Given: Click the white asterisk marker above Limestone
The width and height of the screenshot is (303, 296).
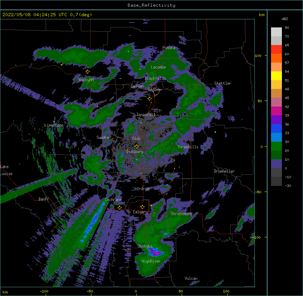Looking at the screenshot, I should pyautogui.click(x=54, y=122).
